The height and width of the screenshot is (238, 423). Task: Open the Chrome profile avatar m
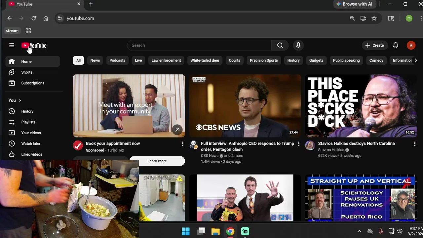[x=409, y=19]
